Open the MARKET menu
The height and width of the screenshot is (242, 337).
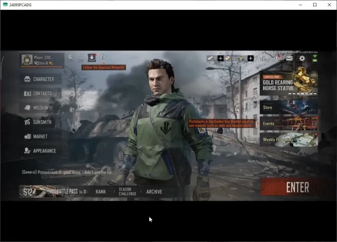tap(40, 137)
